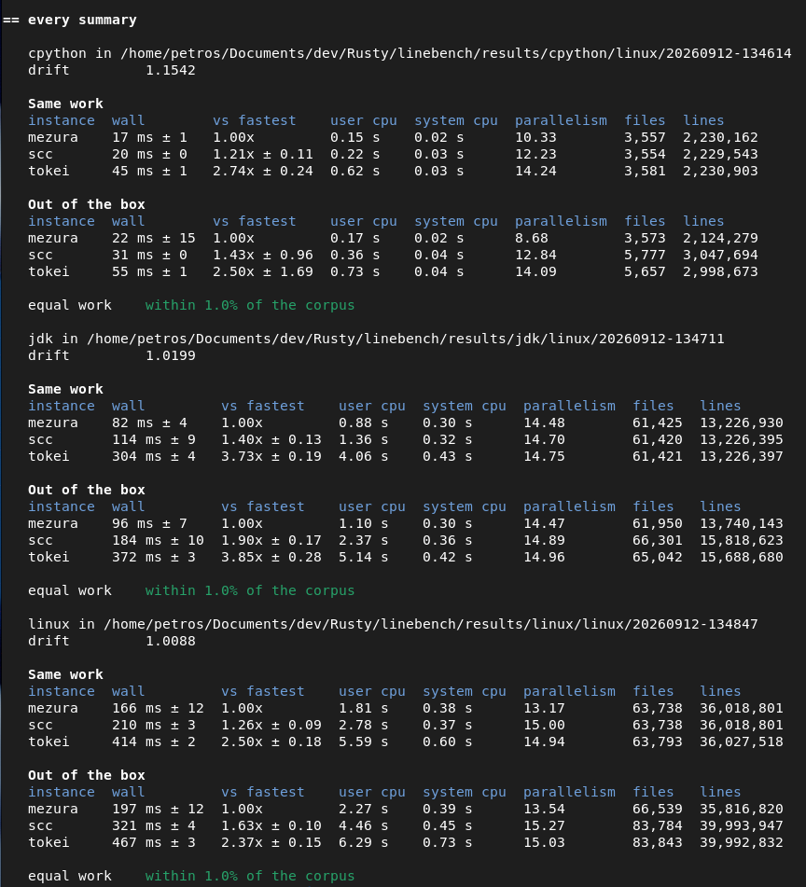Click wall time '467 ms ± 3'
The width and height of the screenshot is (806, 887).
(x=154, y=842)
